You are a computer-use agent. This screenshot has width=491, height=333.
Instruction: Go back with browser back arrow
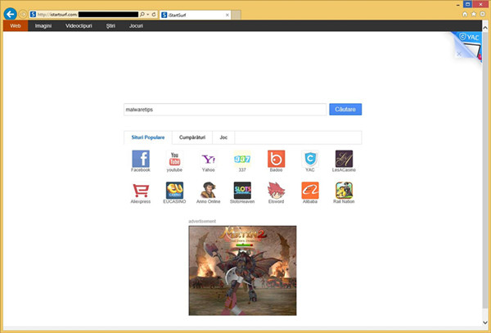(11, 14)
